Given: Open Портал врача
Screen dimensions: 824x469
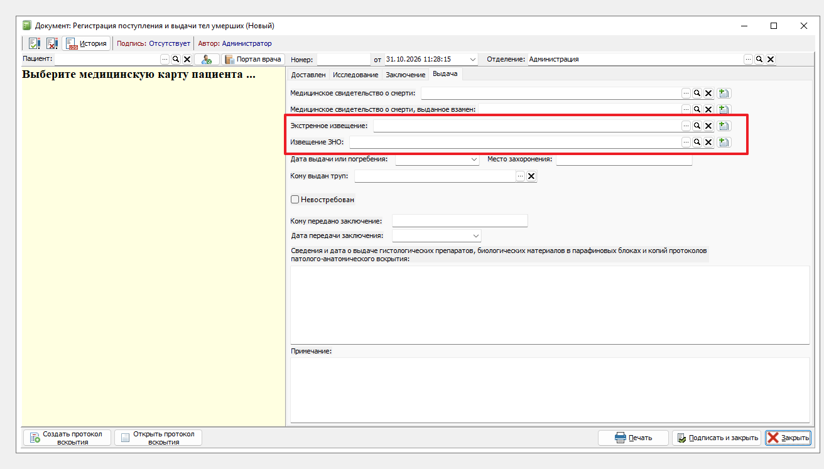Looking at the screenshot, I should point(253,59).
